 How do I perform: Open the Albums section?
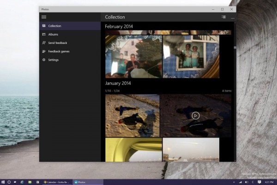tap(70, 34)
